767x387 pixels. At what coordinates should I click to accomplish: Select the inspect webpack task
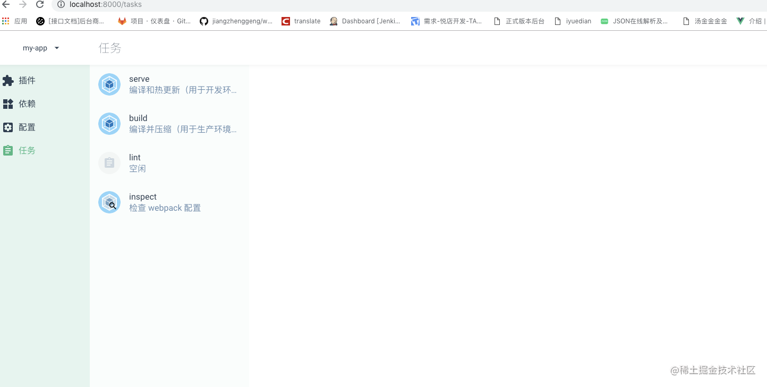[169, 202]
